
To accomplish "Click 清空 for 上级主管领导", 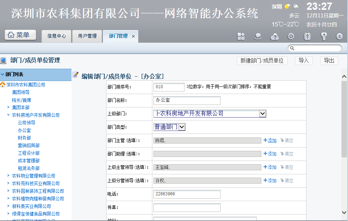I will pyautogui.click(x=287, y=167).
